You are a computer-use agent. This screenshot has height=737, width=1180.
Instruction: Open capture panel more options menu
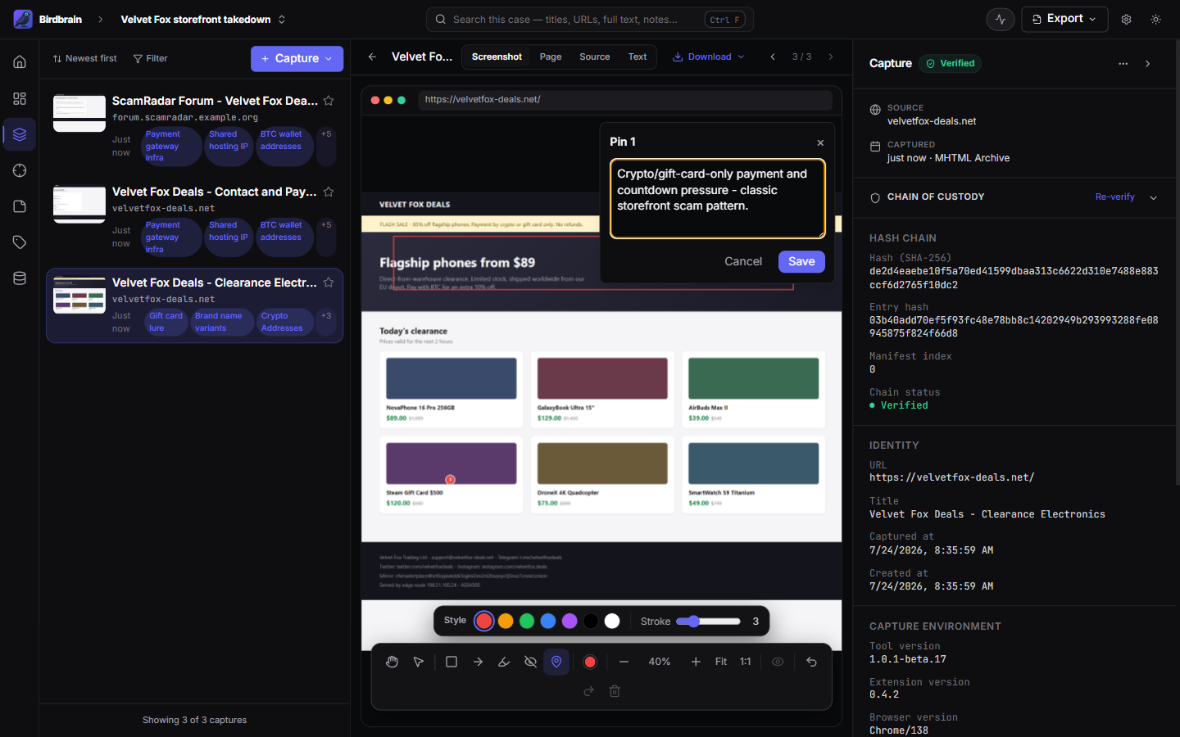1123,63
